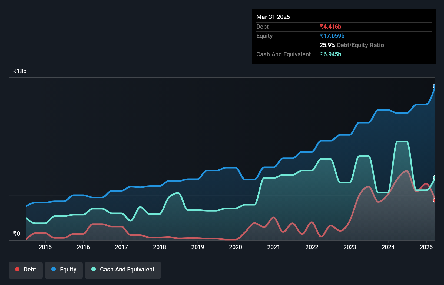The width and height of the screenshot is (444, 285).
Task: Click the ₹17.059b Equity value
Action: point(332,35)
